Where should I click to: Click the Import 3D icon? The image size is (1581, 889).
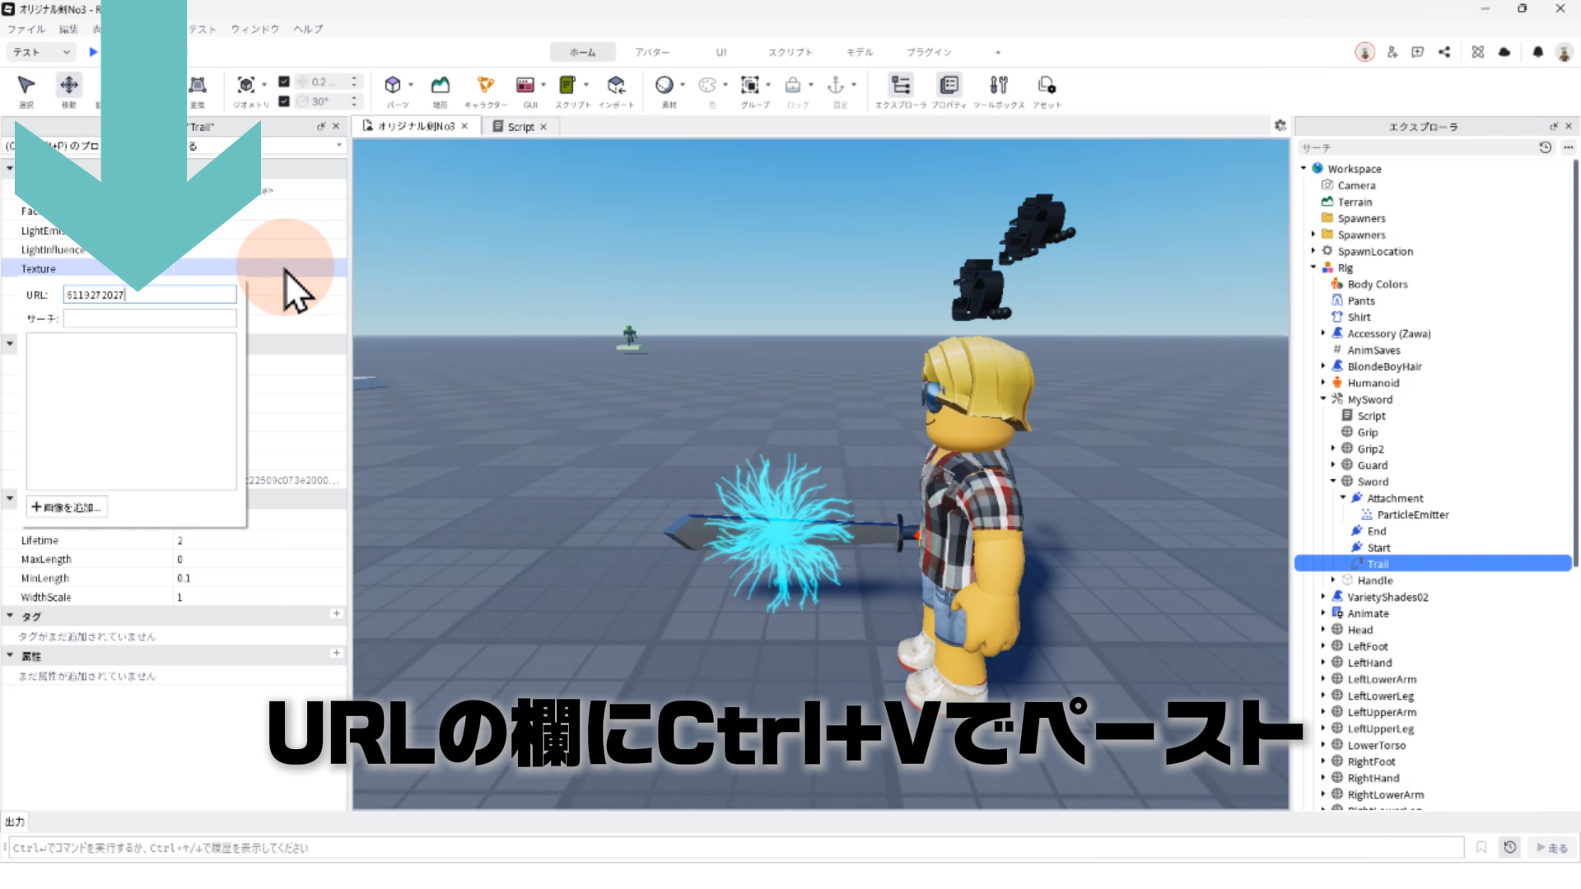click(616, 85)
